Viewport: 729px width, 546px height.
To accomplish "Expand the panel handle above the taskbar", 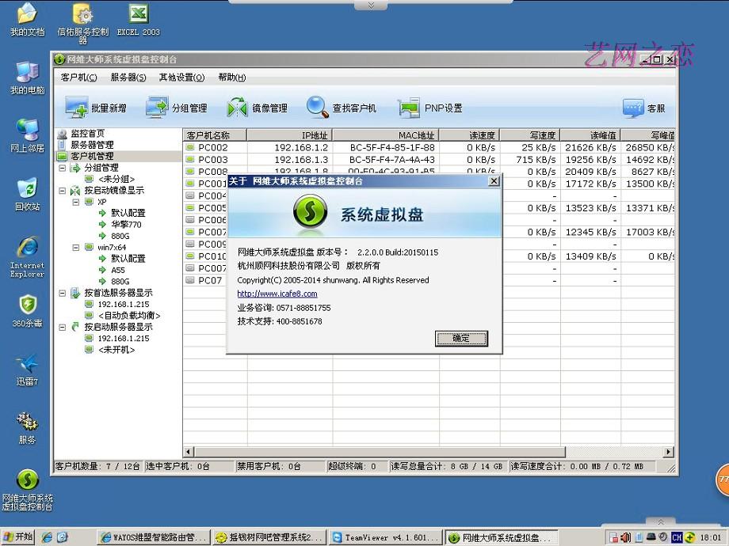I will [x=660, y=521].
